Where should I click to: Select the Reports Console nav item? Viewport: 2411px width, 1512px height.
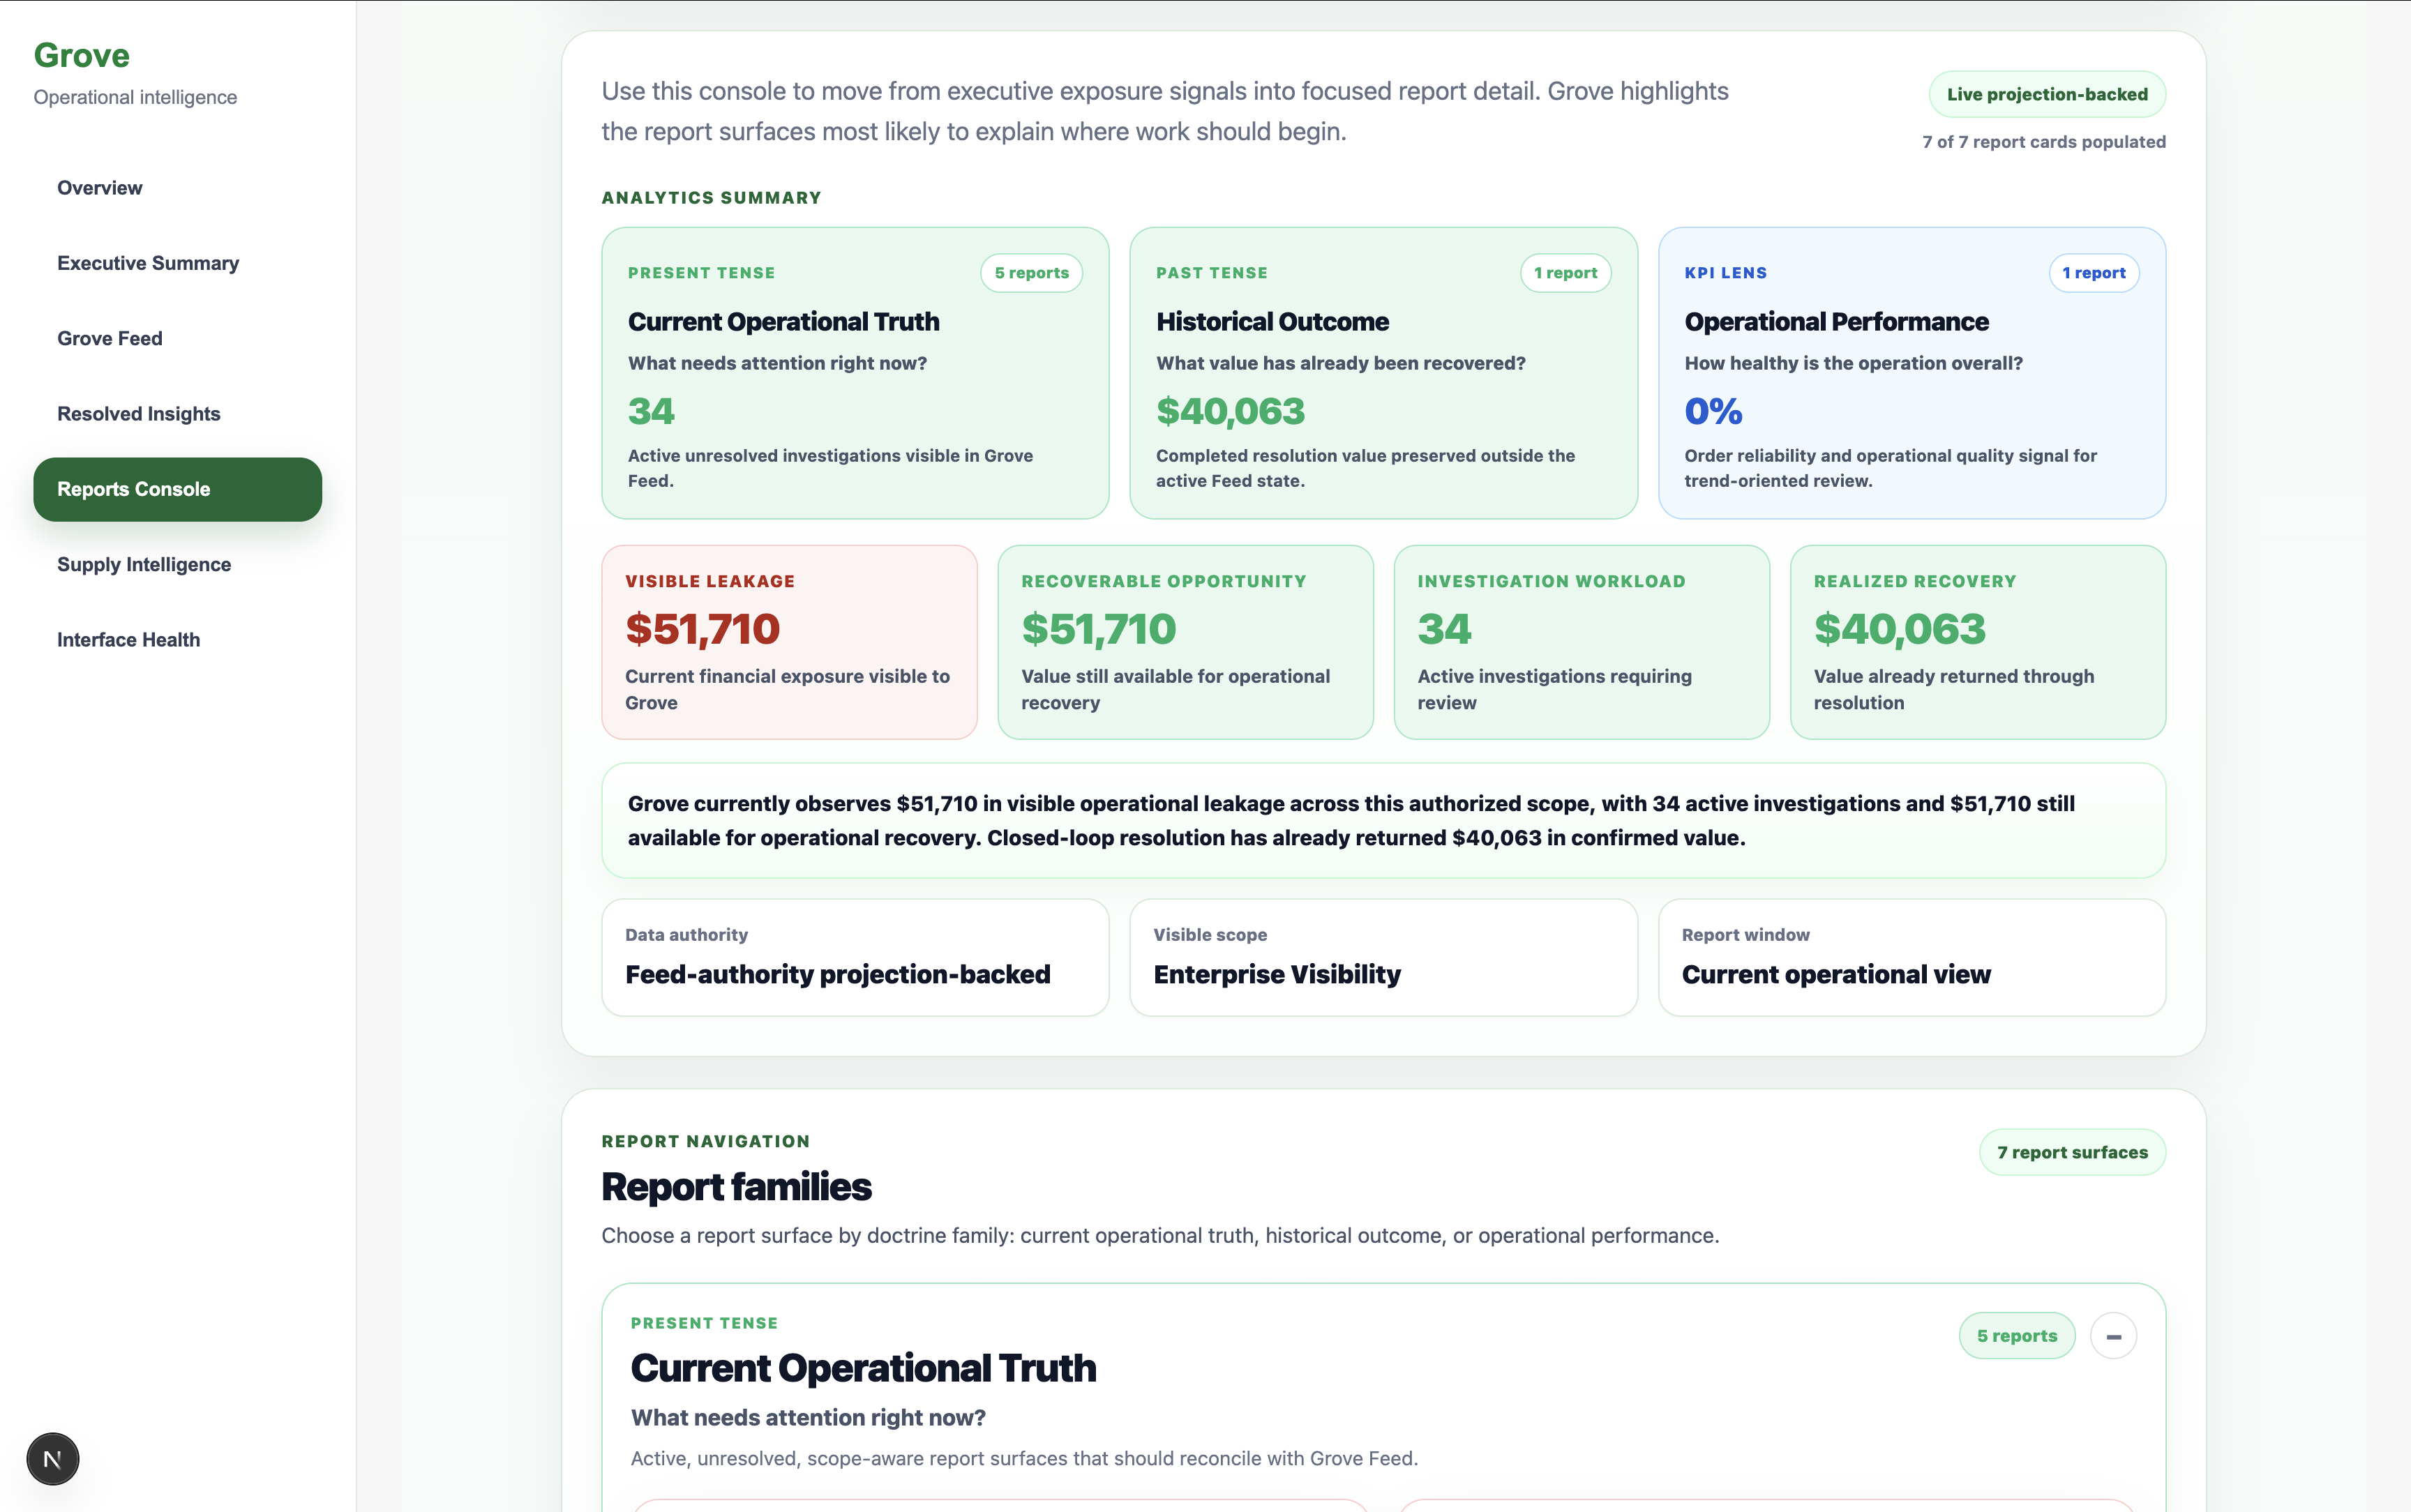(177, 489)
